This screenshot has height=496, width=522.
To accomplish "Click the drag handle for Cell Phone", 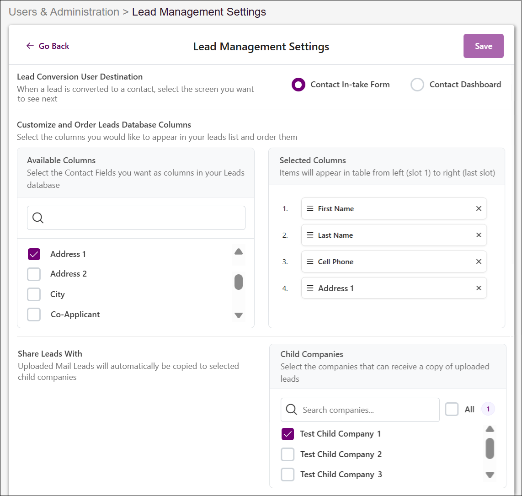I will 310,261.
